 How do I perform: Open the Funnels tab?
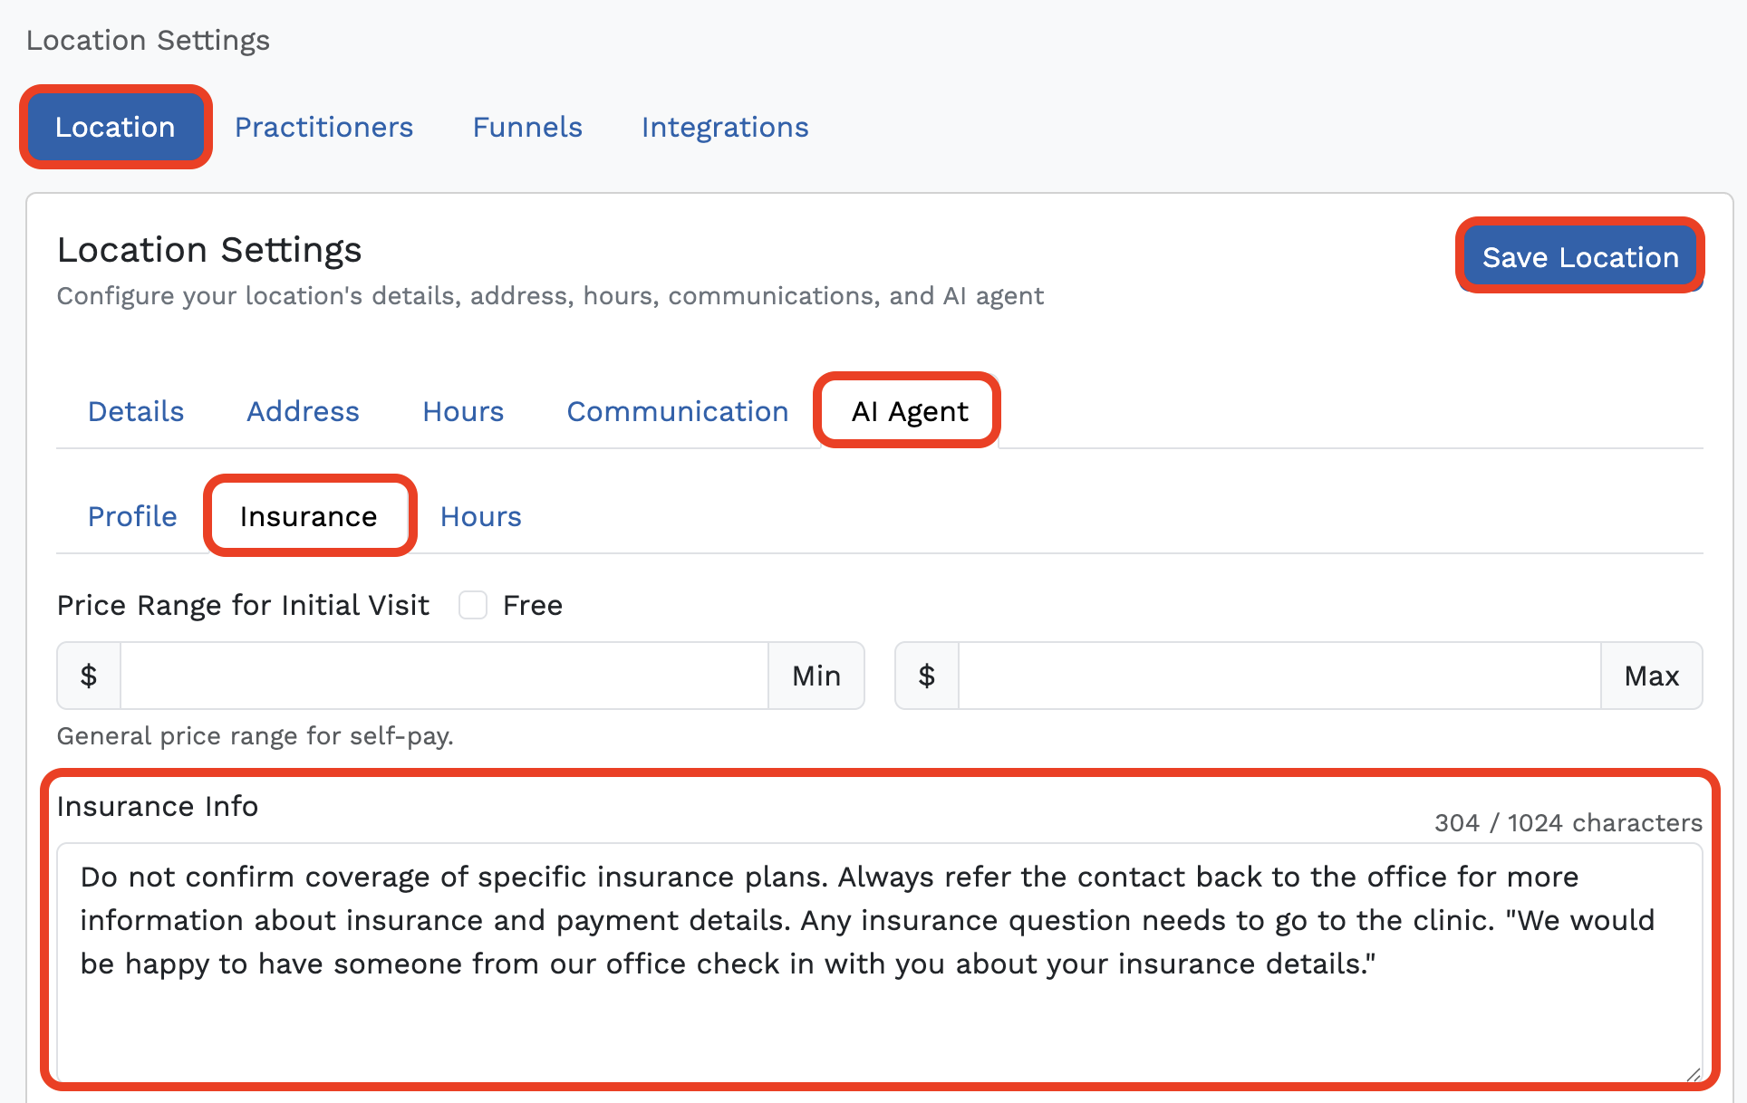tap(527, 127)
